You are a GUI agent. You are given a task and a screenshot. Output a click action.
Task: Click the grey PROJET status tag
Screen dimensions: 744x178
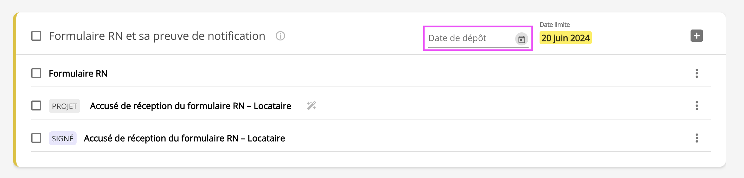64,106
